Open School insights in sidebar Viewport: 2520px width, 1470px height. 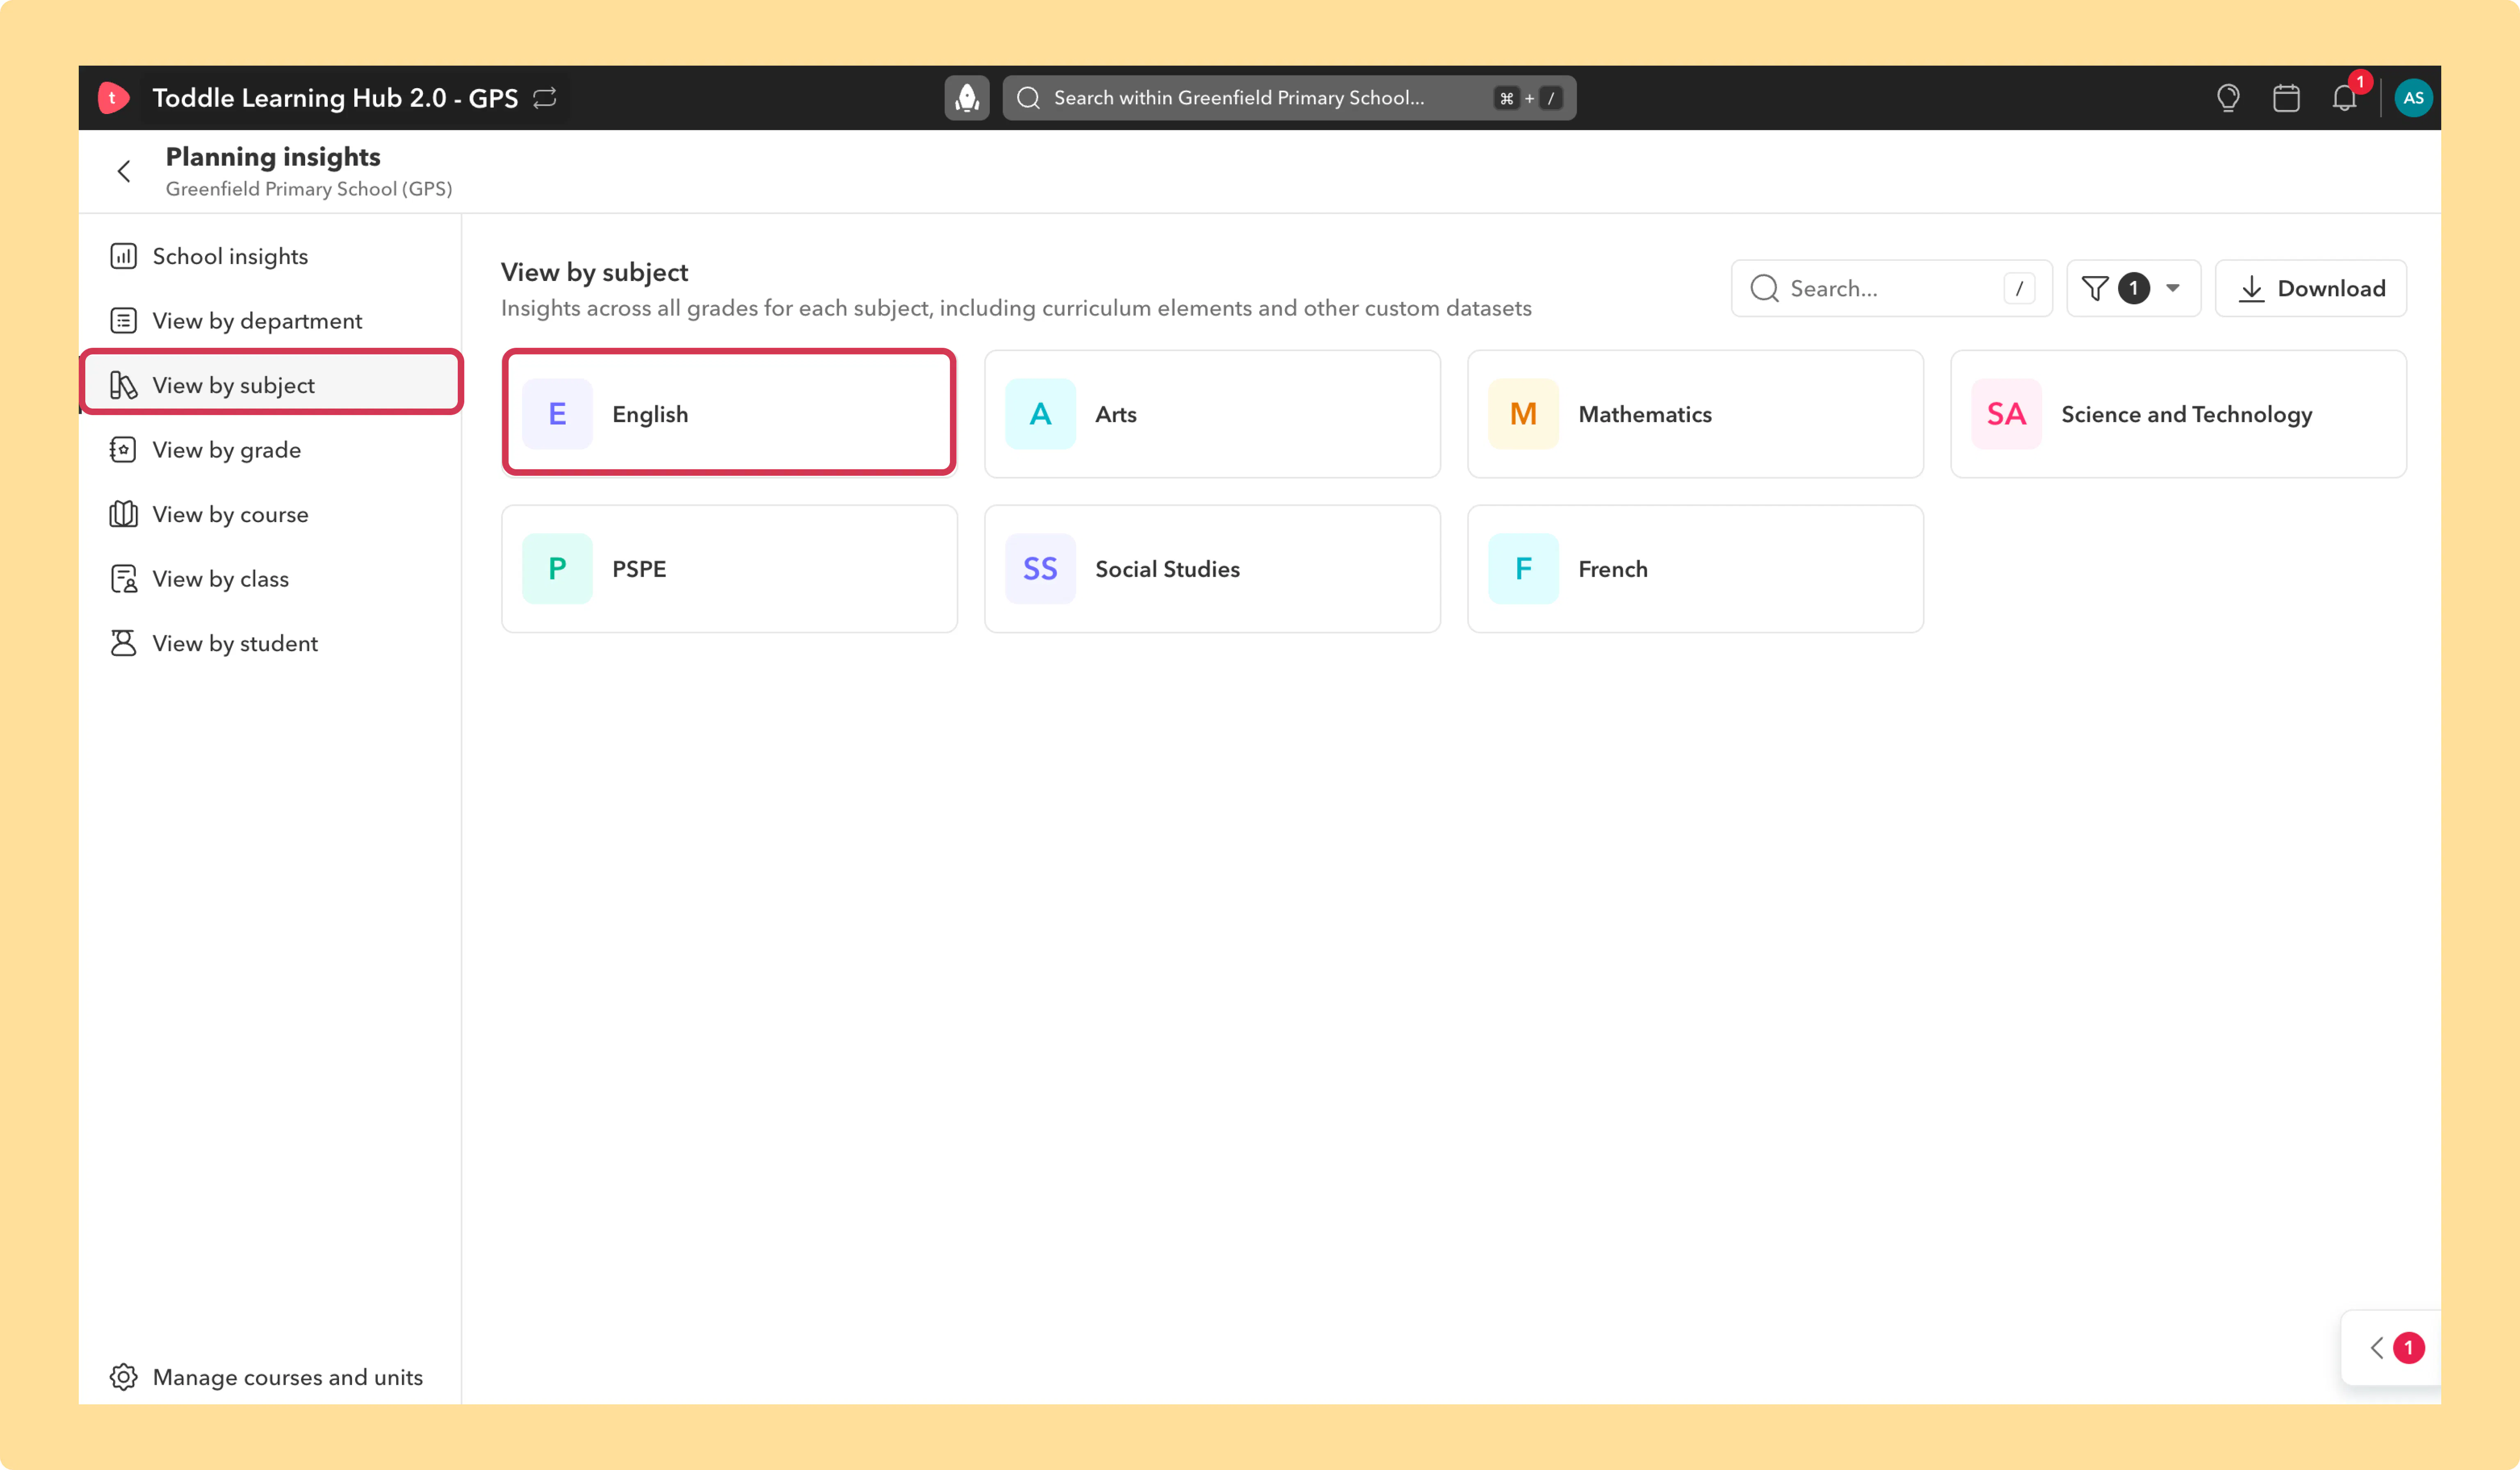(x=270, y=256)
